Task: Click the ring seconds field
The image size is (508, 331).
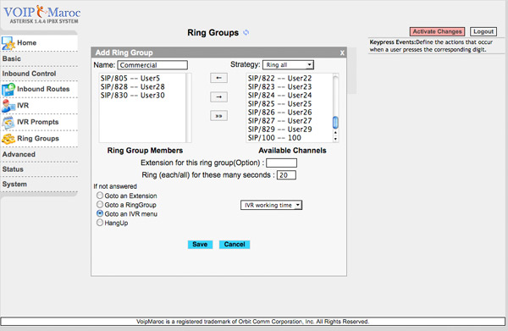Action: point(286,175)
